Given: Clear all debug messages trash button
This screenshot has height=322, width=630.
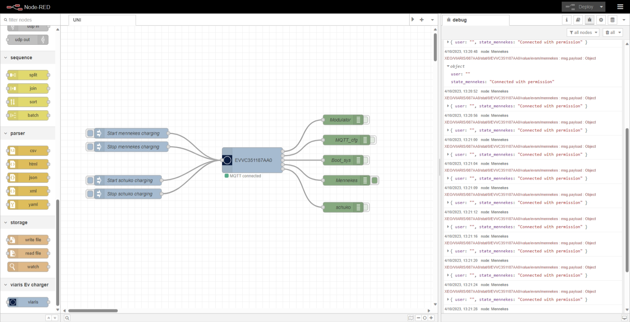Looking at the screenshot, I should point(610,32).
